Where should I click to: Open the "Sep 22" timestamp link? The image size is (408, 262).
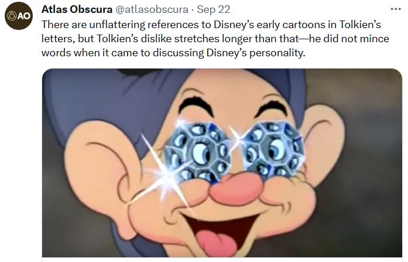click(214, 9)
